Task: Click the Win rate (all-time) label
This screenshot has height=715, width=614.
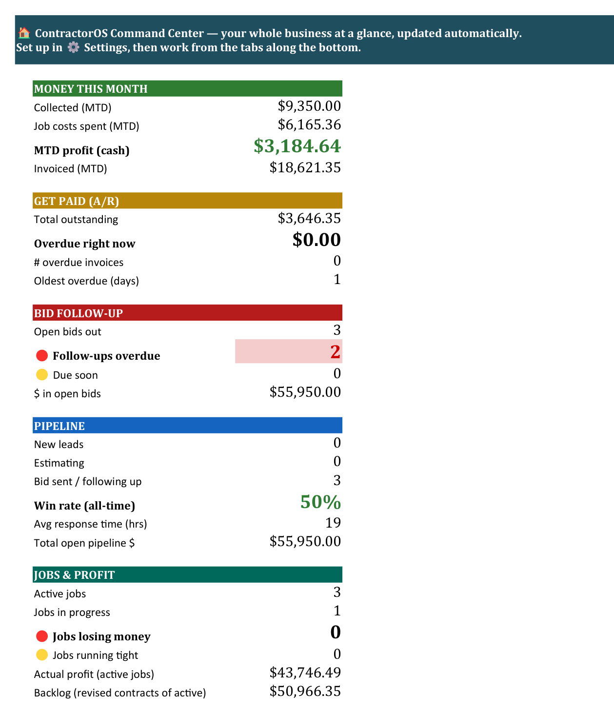Action: 84,506
